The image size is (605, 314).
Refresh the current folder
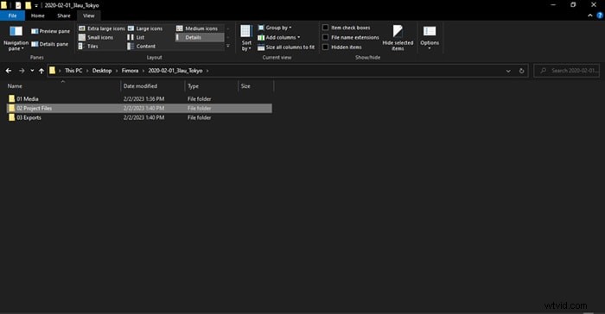point(522,71)
